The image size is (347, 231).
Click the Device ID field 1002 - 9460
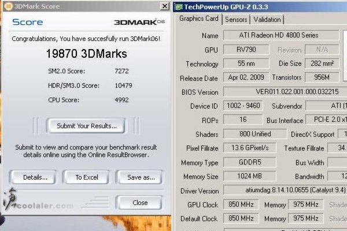(x=243, y=106)
